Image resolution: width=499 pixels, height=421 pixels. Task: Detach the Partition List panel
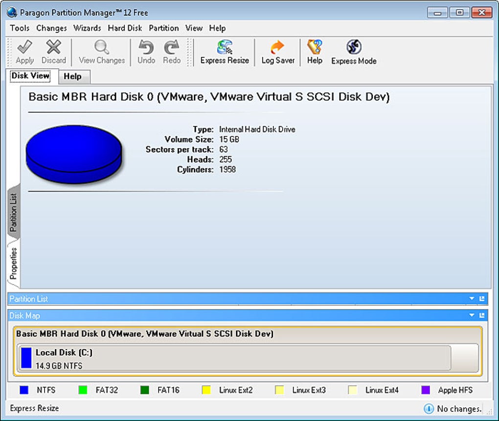pyautogui.click(x=482, y=298)
